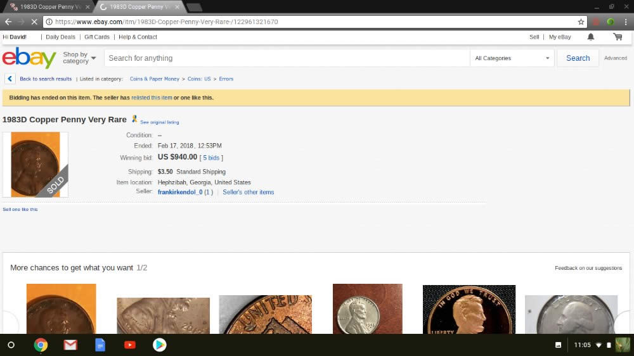The height and width of the screenshot is (356, 634).
Task: Open the IN GOD WE TRUST proof penny item
Action: pos(469,310)
